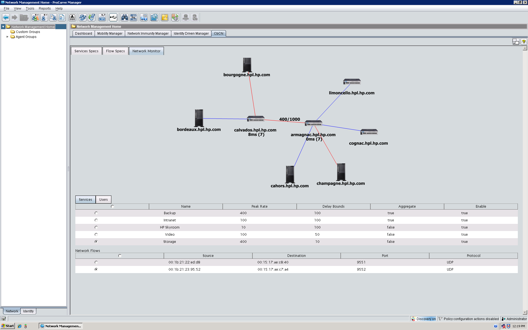This screenshot has height=330, width=528.
Task: Click the undock window icon near help
Action: click(516, 42)
